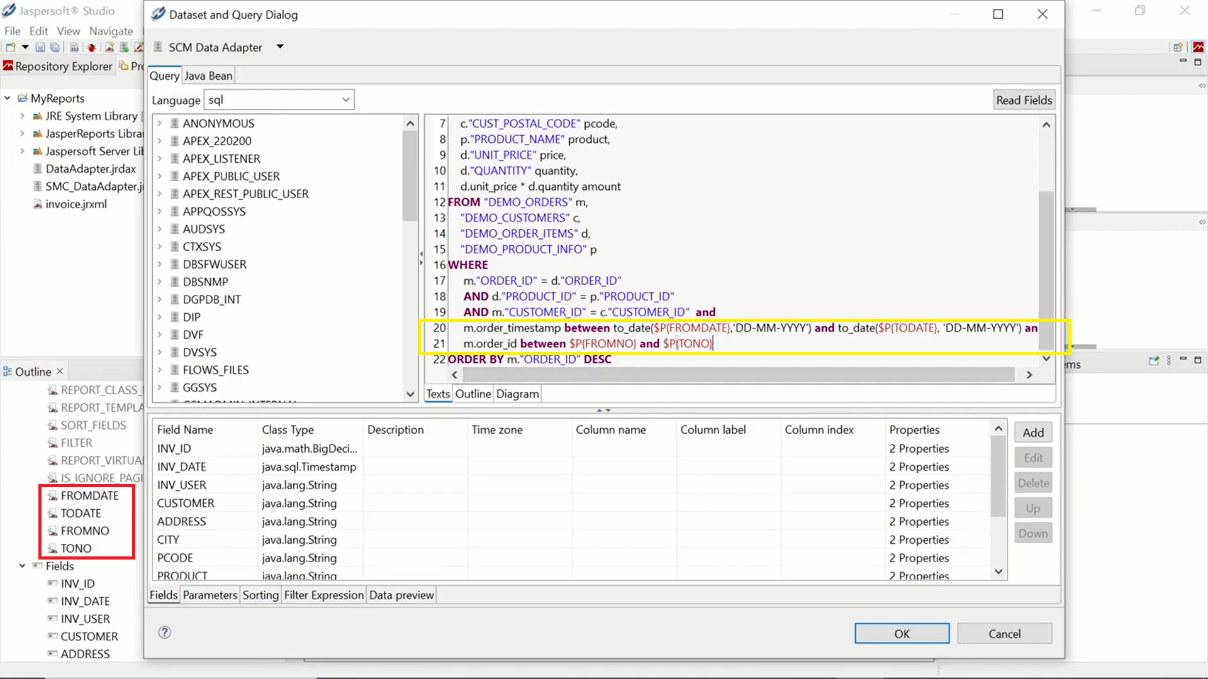Click the DataAdapter.jrdax file icon
1208x679 pixels.
point(38,169)
